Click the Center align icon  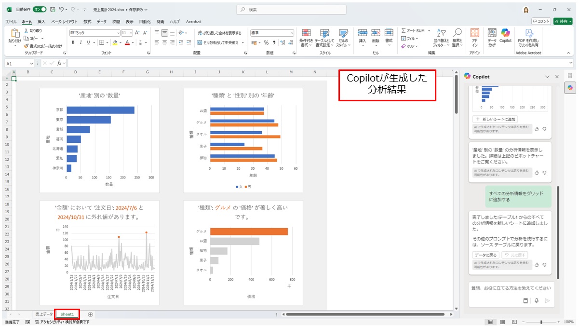(x=164, y=42)
